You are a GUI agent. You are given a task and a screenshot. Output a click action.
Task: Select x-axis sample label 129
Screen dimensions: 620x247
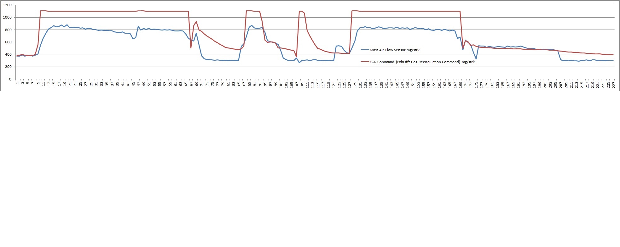(x=355, y=85)
